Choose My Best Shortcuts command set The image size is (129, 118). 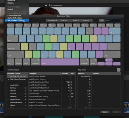coord(15,18)
